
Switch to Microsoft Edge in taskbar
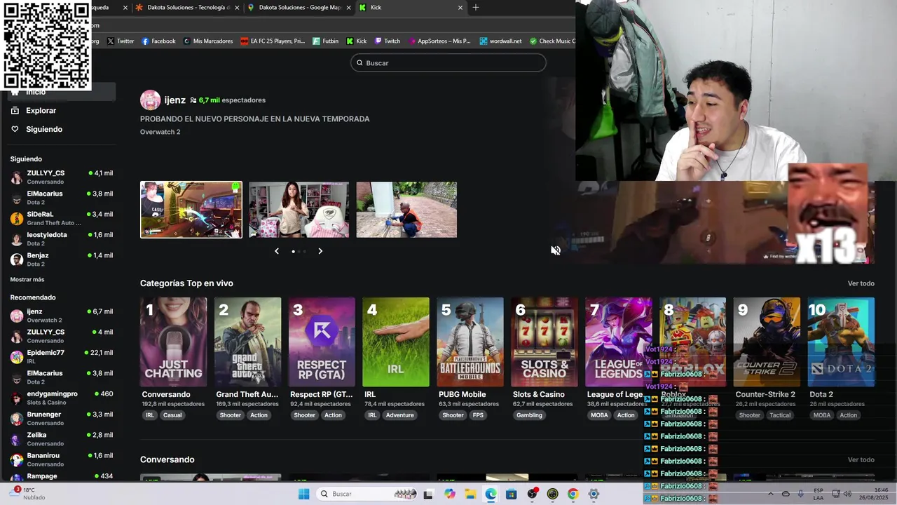click(491, 494)
